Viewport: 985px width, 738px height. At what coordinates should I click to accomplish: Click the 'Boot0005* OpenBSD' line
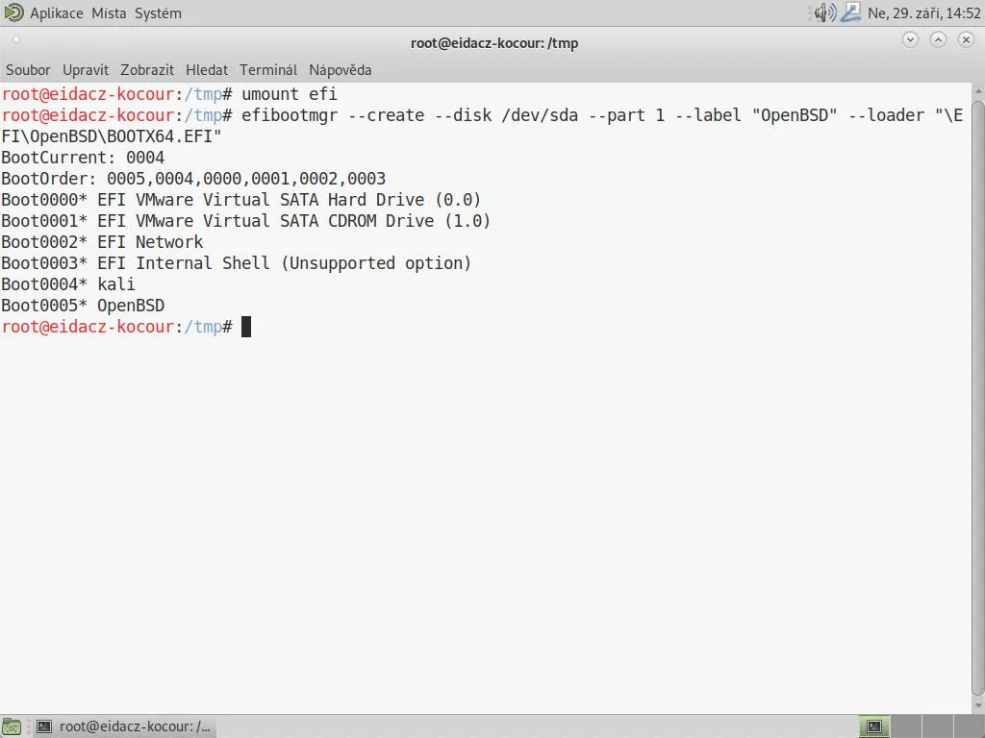[83, 306]
